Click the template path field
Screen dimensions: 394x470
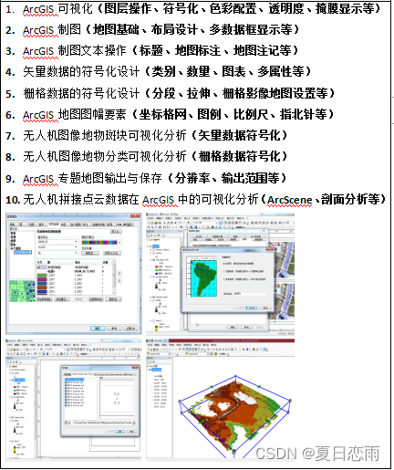pyautogui.click(x=102, y=423)
